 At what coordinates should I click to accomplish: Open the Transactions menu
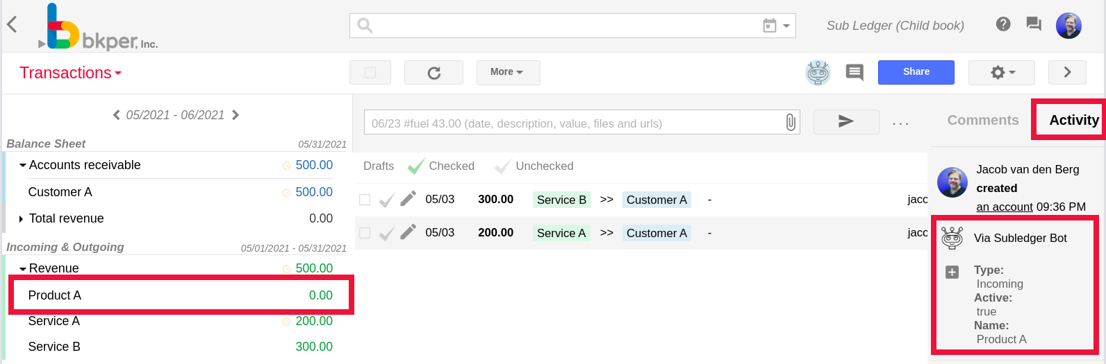coord(70,73)
